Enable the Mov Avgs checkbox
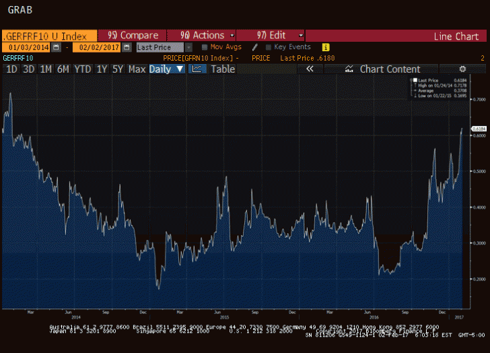 (205, 47)
